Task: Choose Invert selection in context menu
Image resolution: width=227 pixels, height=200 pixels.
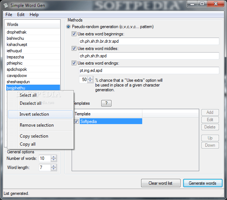Action: click(41, 114)
